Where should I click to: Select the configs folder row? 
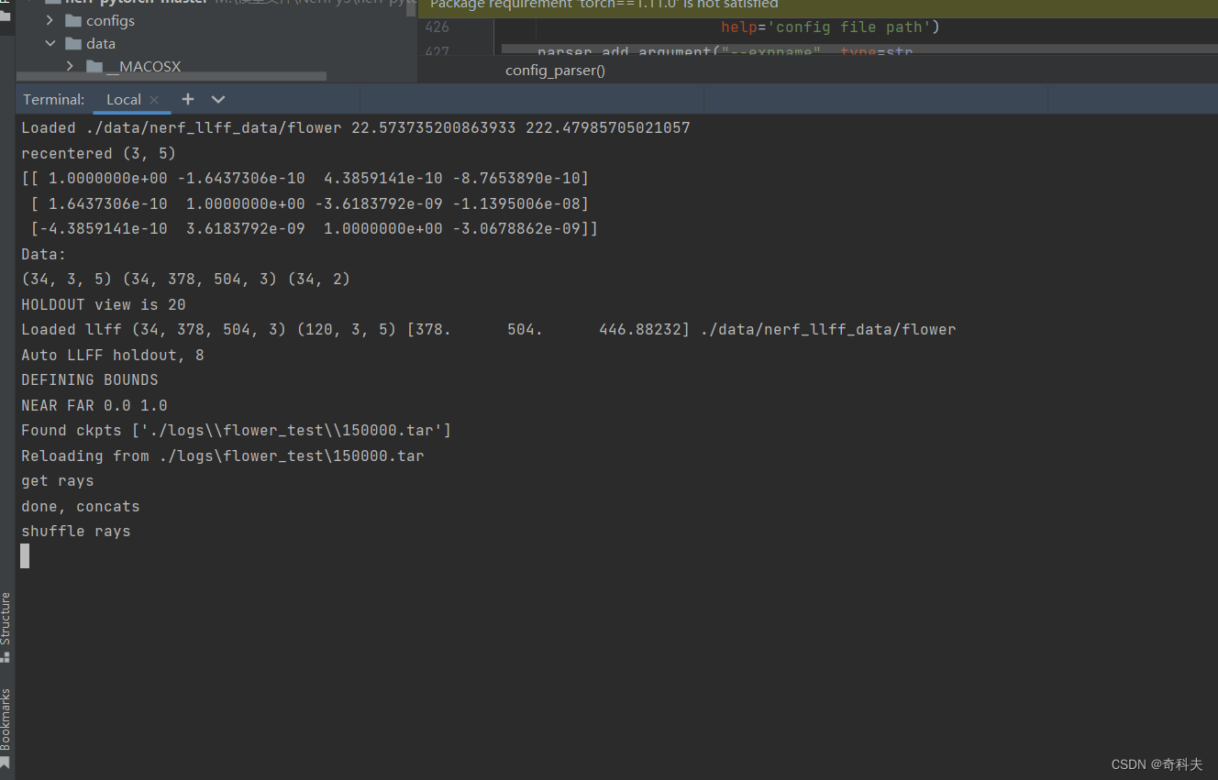pyautogui.click(x=216, y=20)
